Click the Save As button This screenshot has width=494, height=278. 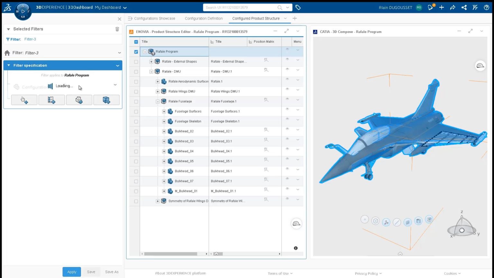(112, 272)
